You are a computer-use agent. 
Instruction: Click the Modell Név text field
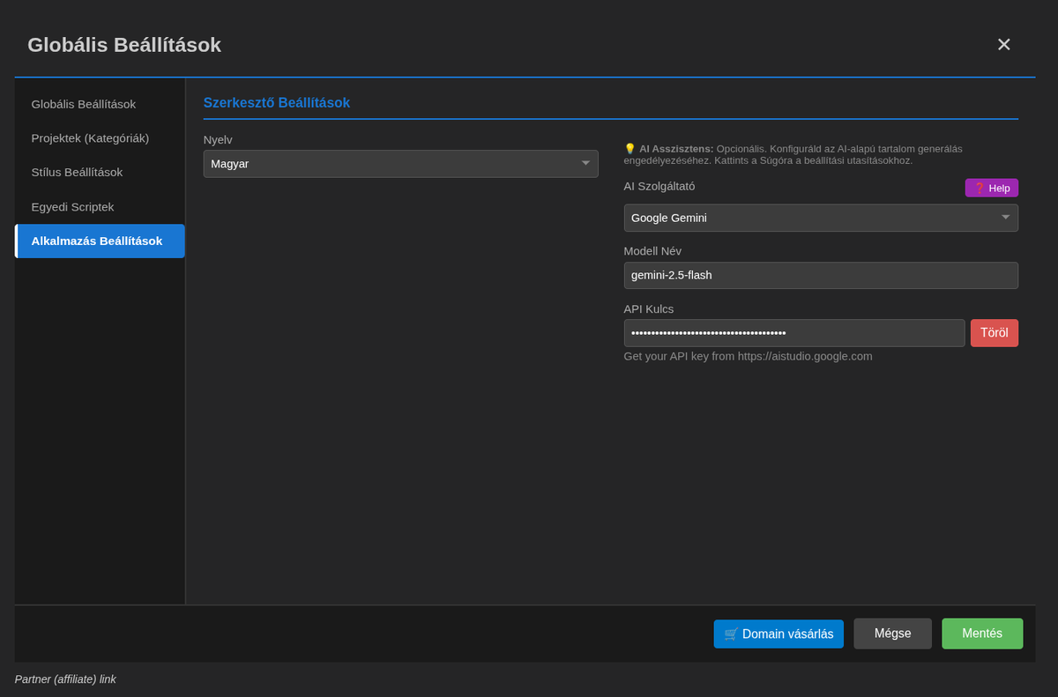coord(820,275)
